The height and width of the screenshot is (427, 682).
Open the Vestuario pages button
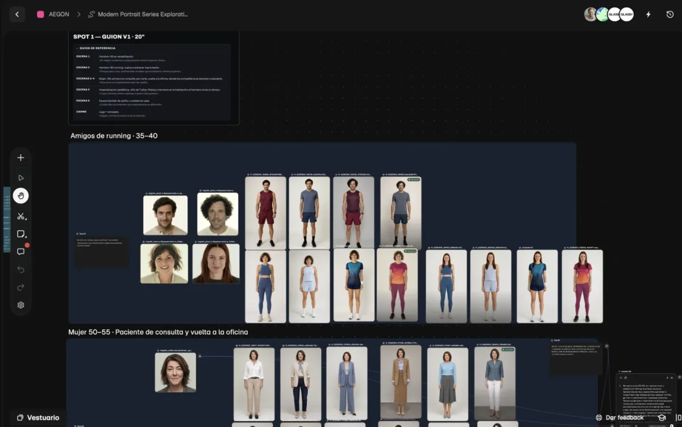tap(38, 417)
